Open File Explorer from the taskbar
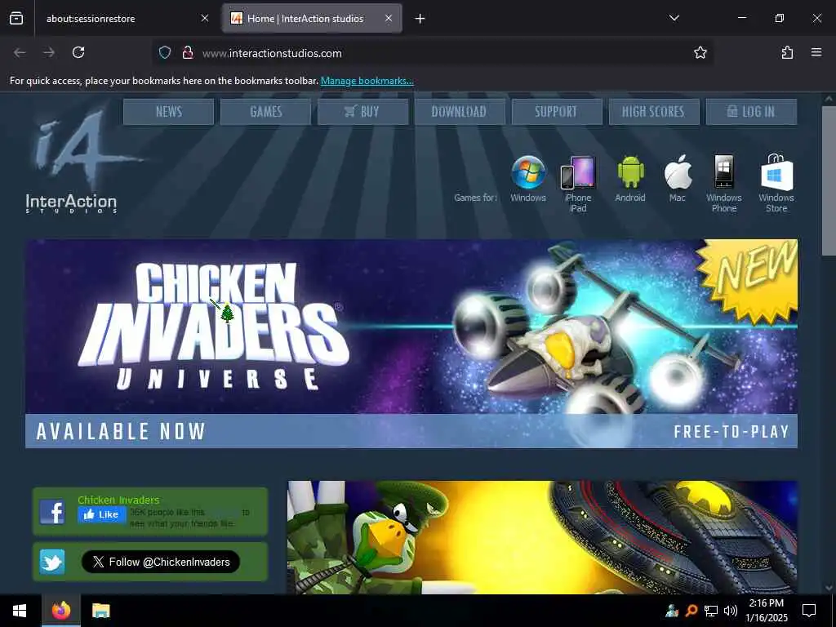Screen dimensions: 836x627 point(100,611)
